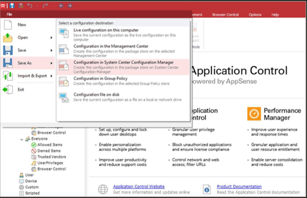
Task: Click the Configuration file on disk icon
Action: pyautogui.click(x=64, y=97)
